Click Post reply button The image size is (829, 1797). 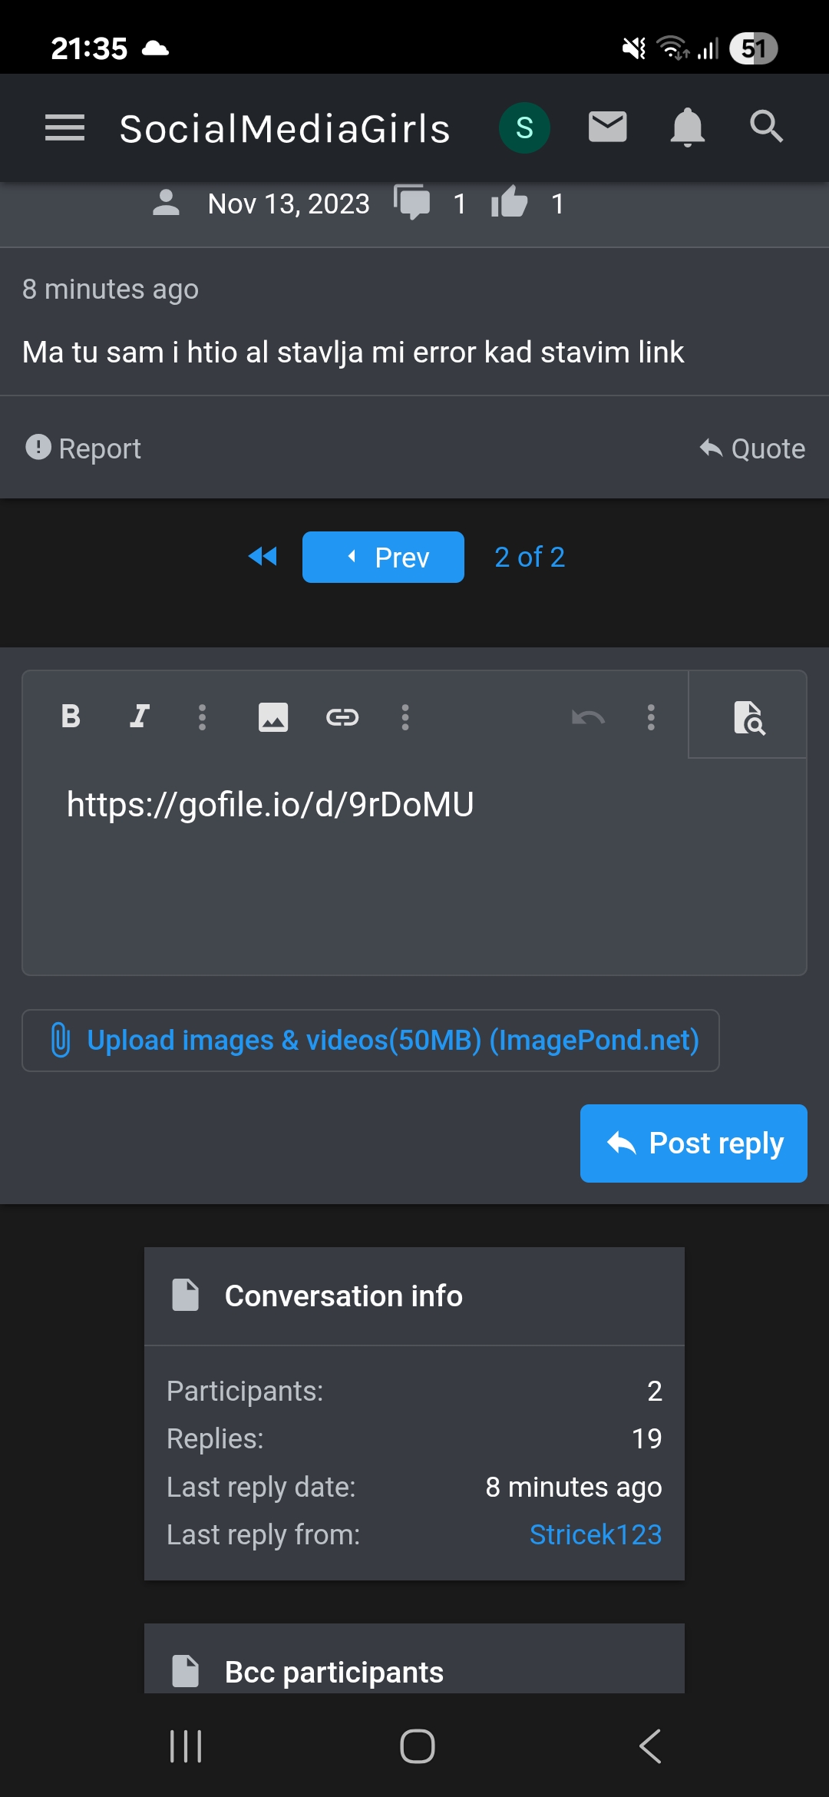tap(694, 1143)
